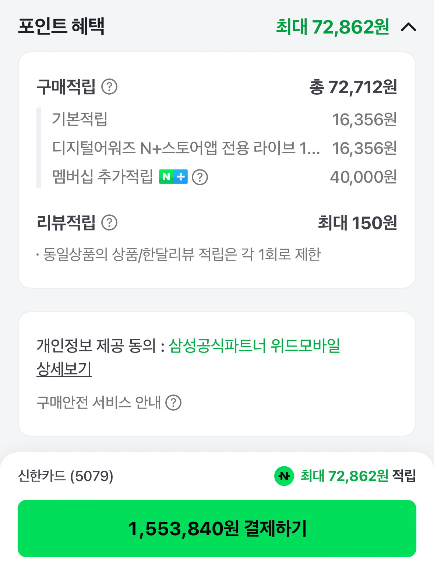Tap the N+ membership badge icon
Screen dimensions: 434x565
coord(173,177)
